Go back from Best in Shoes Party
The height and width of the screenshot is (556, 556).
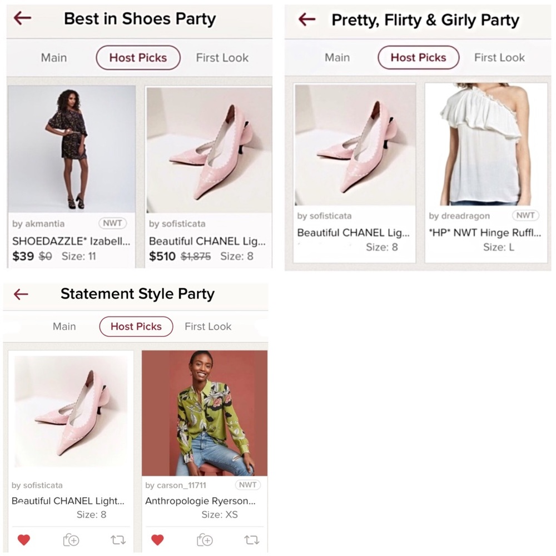tap(22, 18)
